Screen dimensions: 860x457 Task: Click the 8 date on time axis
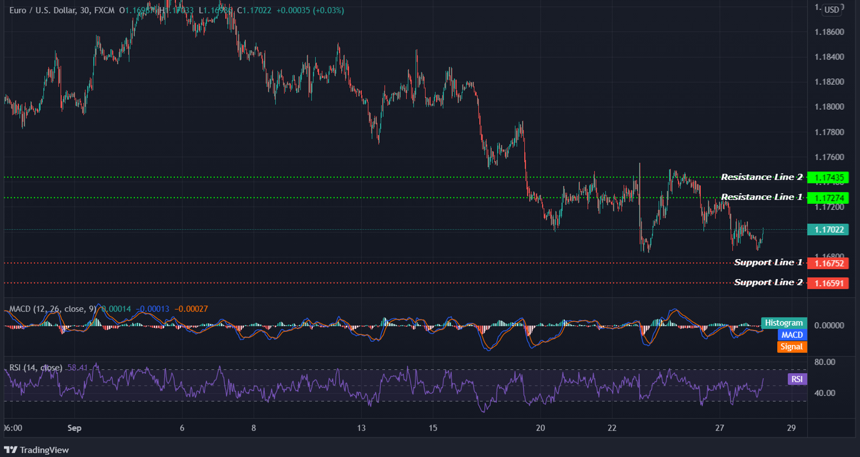click(x=253, y=428)
